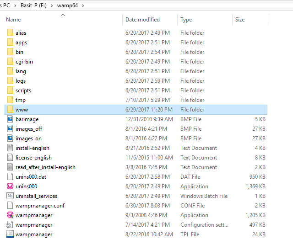Click the cgi-bin folder icon
This screenshot has height=250, width=293.
(x=10, y=62)
